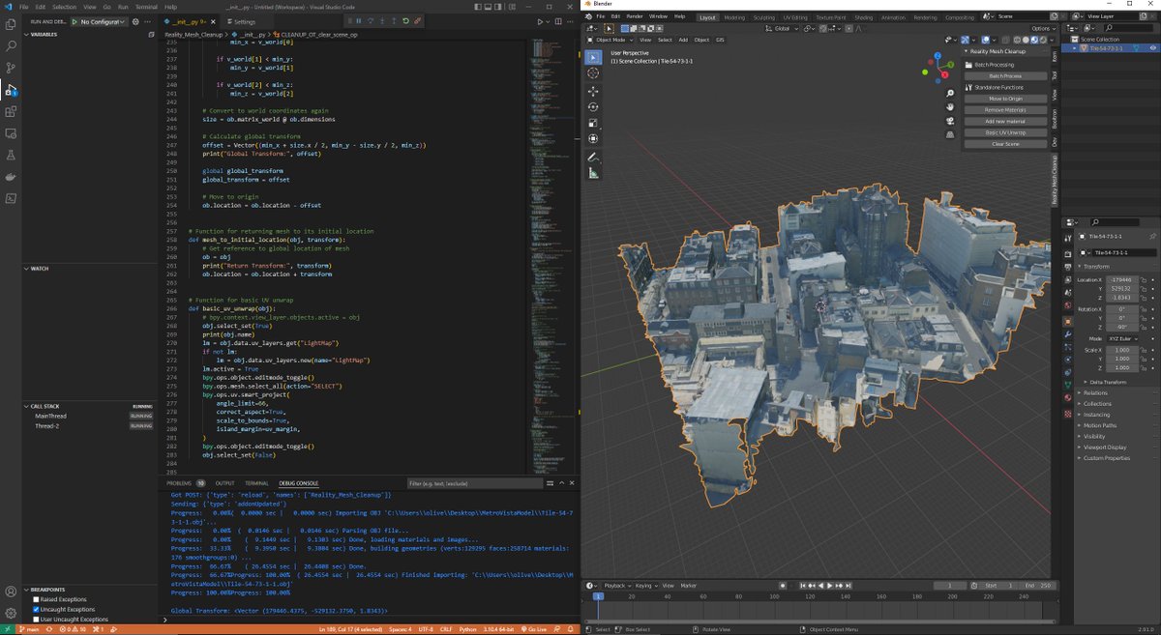Viewport: 1161px width, 635px height.
Task: Click the zoom magnifier in the Blender viewport
Action: tap(950, 93)
